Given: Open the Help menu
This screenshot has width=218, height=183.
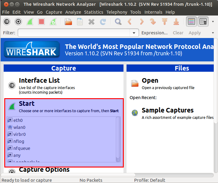Looking at the screenshot, I should click(170, 12).
